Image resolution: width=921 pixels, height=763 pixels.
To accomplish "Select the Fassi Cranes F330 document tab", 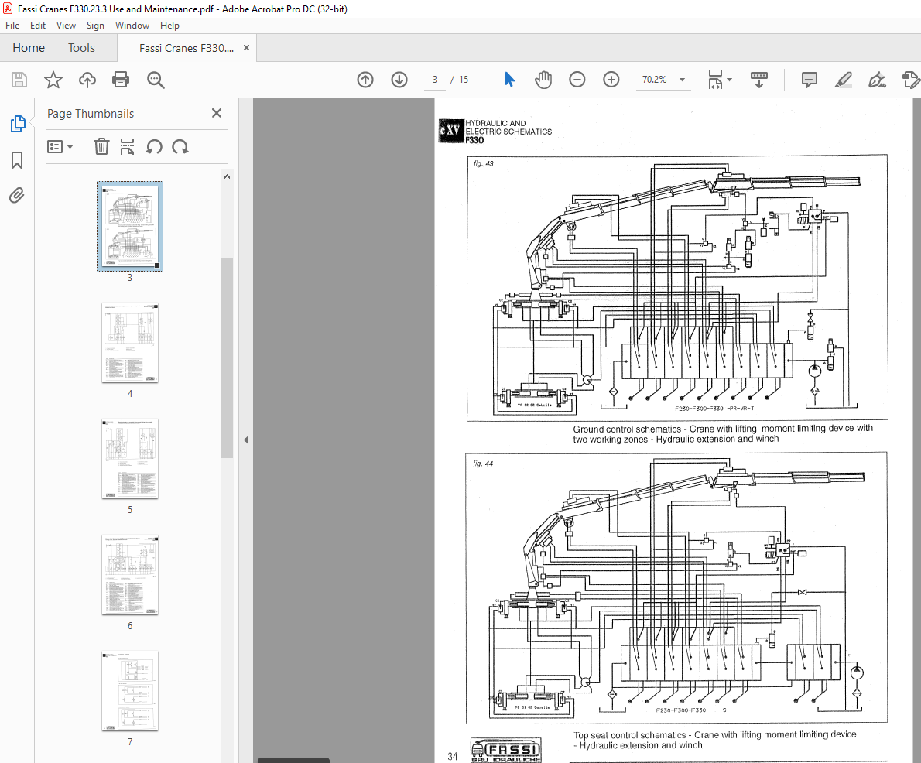I will coord(187,48).
